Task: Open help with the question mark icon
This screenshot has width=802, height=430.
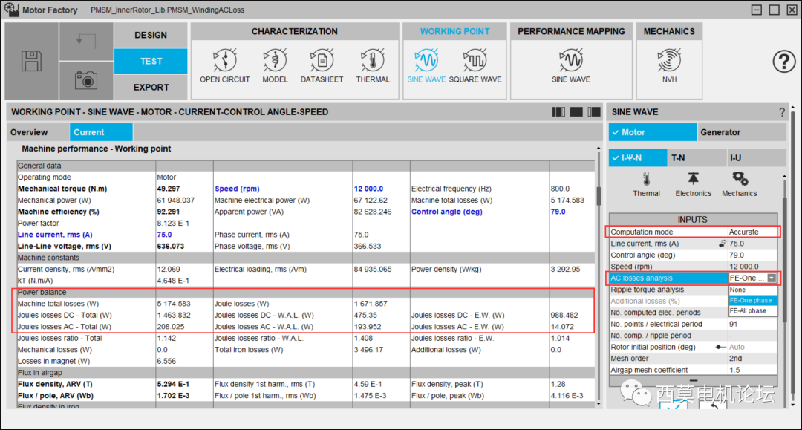Action: pyautogui.click(x=783, y=62)
